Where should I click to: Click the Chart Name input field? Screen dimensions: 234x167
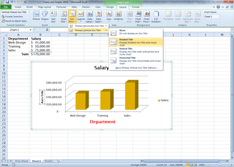coord(211,17)
